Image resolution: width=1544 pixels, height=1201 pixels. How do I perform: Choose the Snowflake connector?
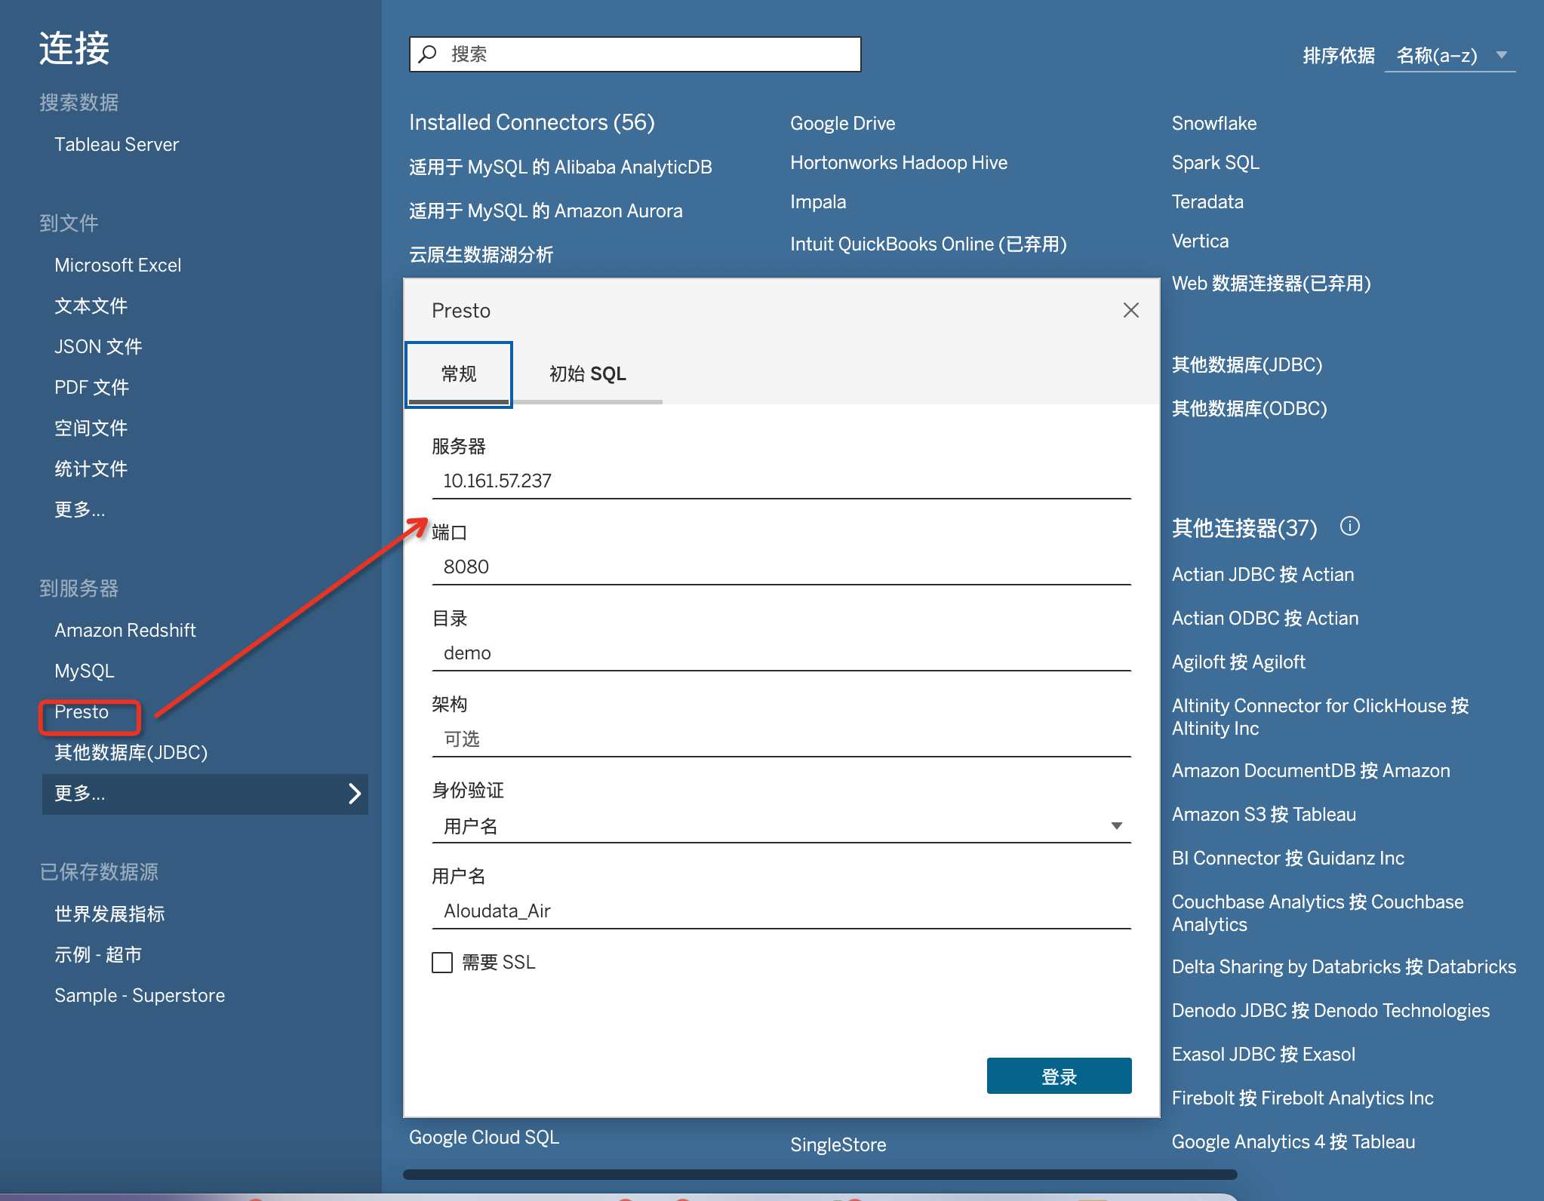[1213, 124]
